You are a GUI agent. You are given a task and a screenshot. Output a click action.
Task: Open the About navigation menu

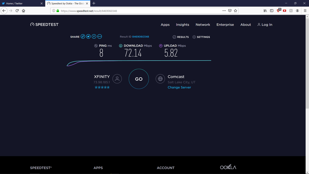[x=246, y=25]
